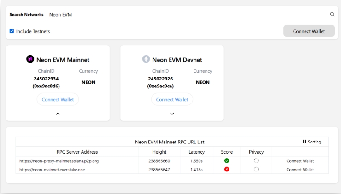
Task: Uncheck the Include Testnets checkbox
Action: [12, 31]
